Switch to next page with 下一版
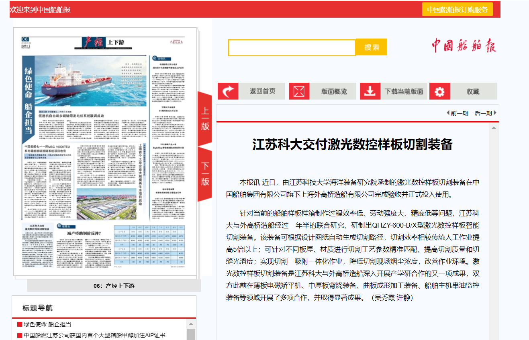 (205, 173)
